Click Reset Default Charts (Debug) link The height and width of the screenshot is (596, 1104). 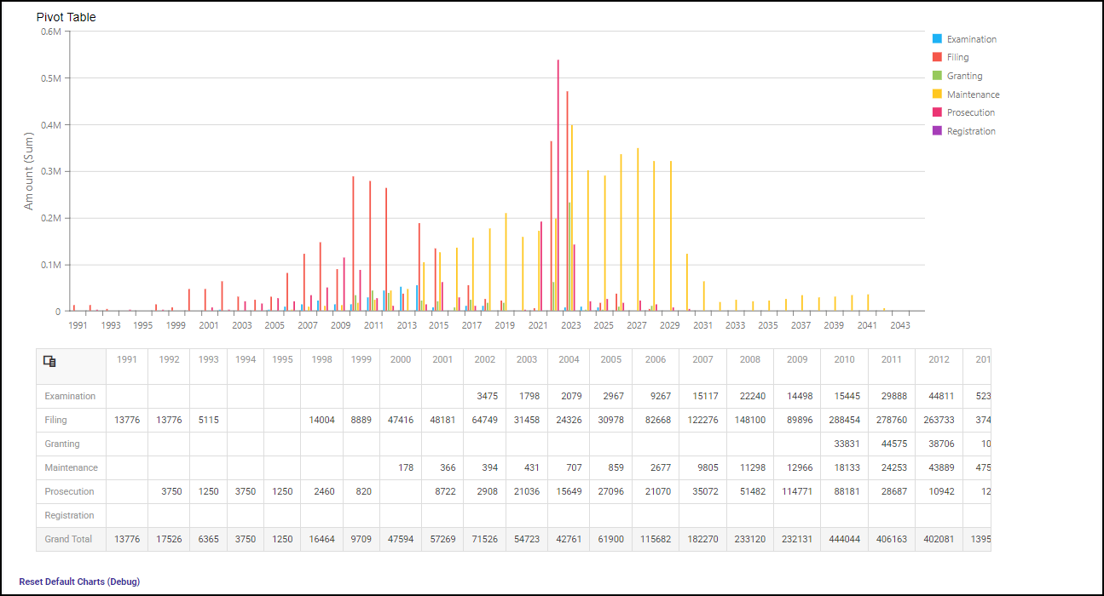79,582
